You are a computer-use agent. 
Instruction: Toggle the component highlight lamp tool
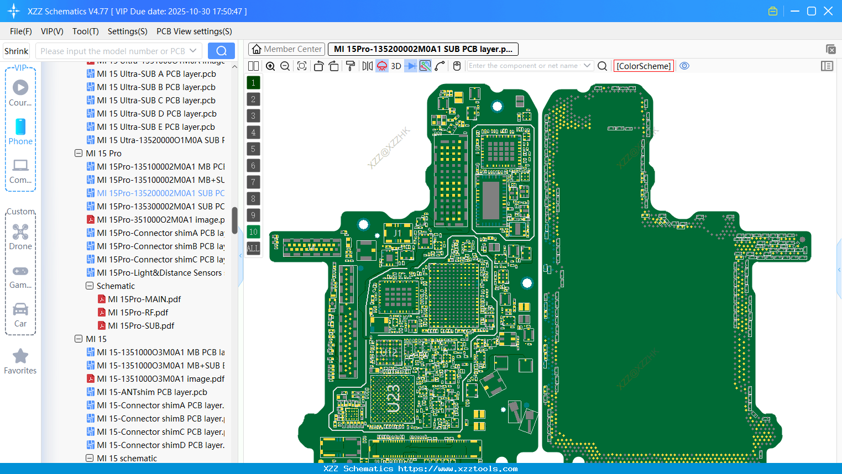pyautogui.click(x=381, y=66)
